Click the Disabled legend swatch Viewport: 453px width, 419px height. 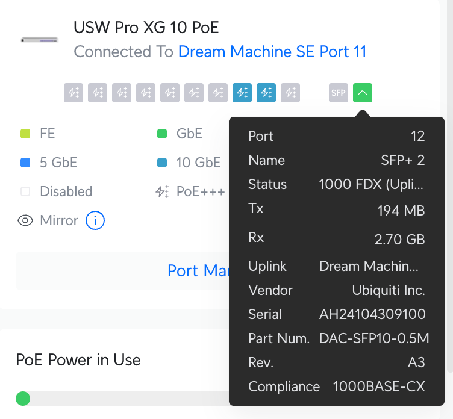point(25,191)
